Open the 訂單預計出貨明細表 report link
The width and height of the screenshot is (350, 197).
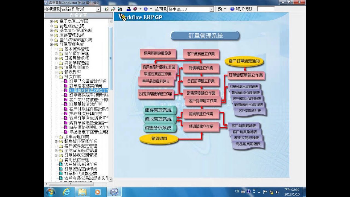tap(244, 87)
